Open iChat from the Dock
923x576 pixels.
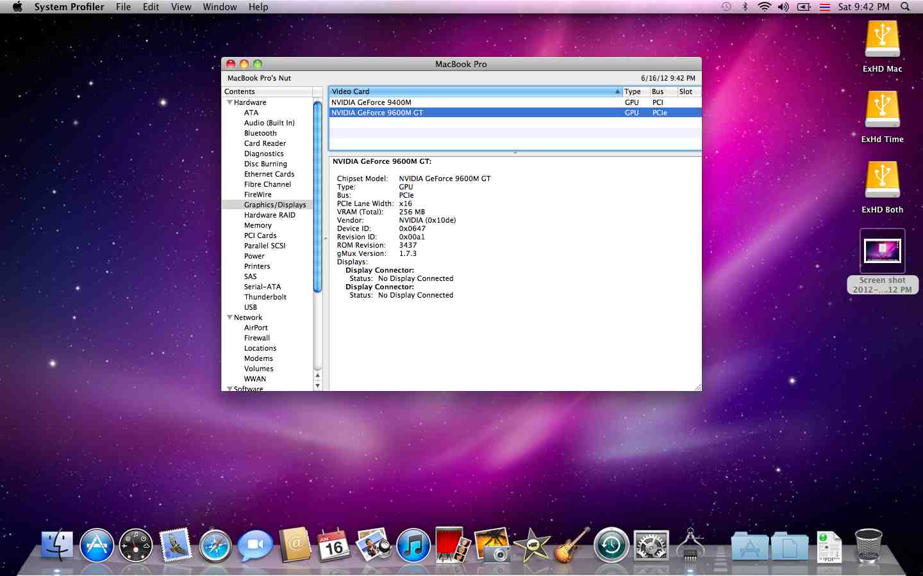[x=254, y=545]
